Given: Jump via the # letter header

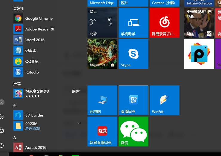Looking at the screenshot, I should (15, 105).
